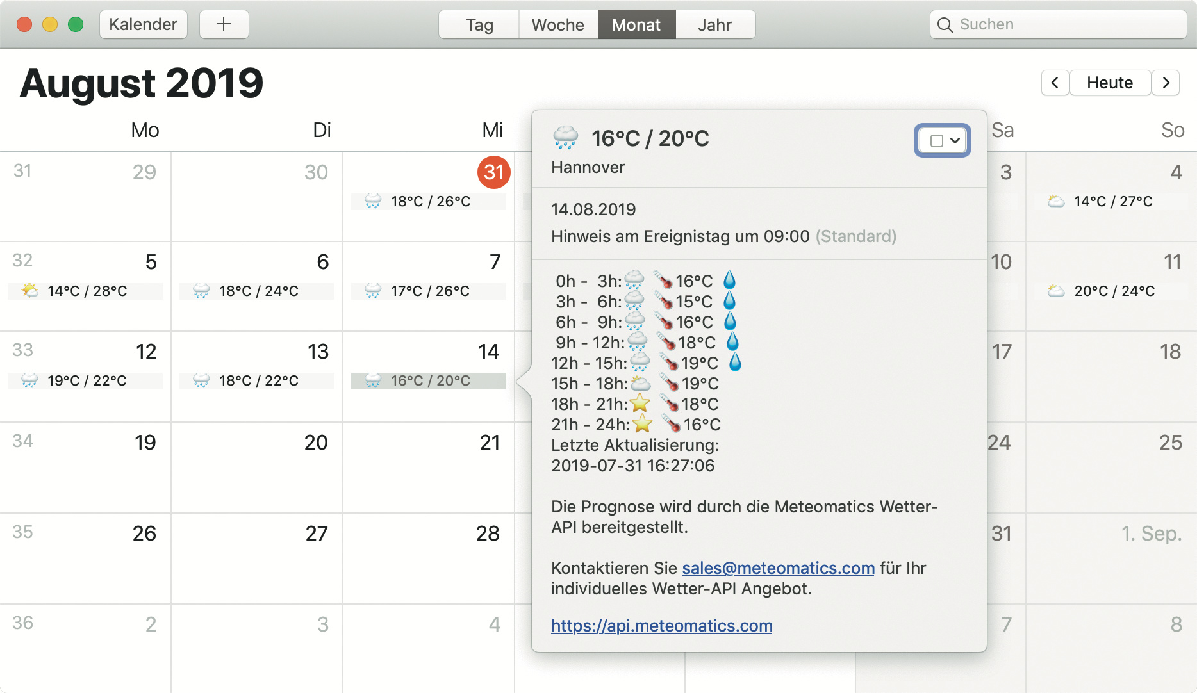Click the search magnifier icon

click(945, 25)
